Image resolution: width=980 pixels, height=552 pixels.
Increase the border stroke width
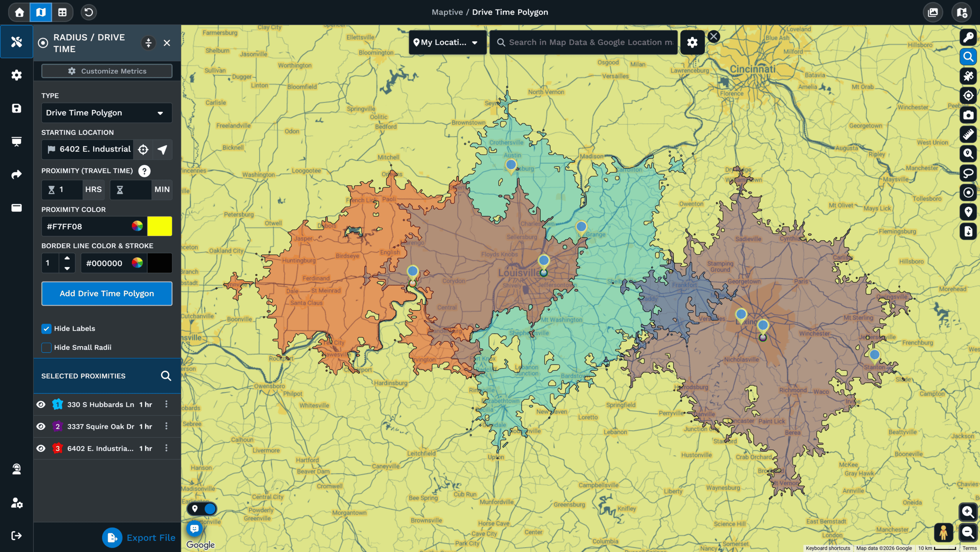click(x=67, y=258)
